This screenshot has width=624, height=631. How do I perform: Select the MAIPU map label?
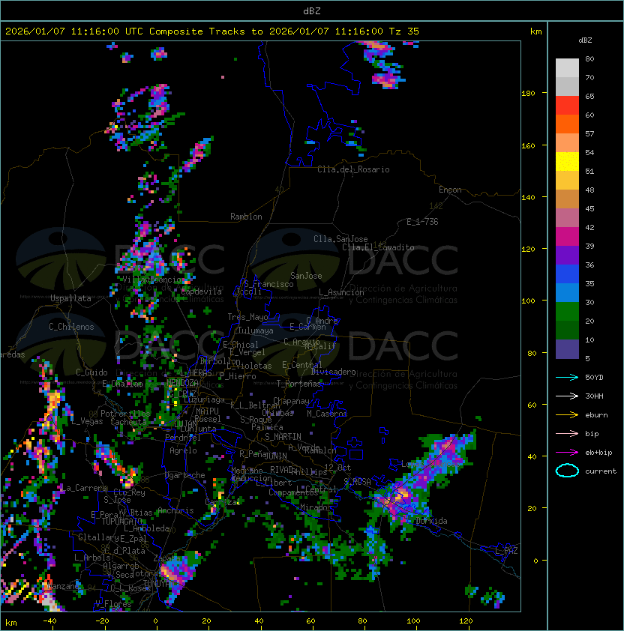tap(207, 411)
